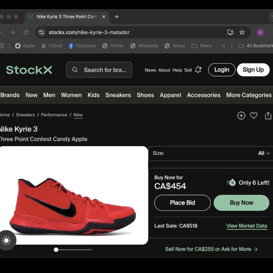The image size is (273, 273).
Task: Favorite the shoe with heart icon
Action: [x=254, y=115]
